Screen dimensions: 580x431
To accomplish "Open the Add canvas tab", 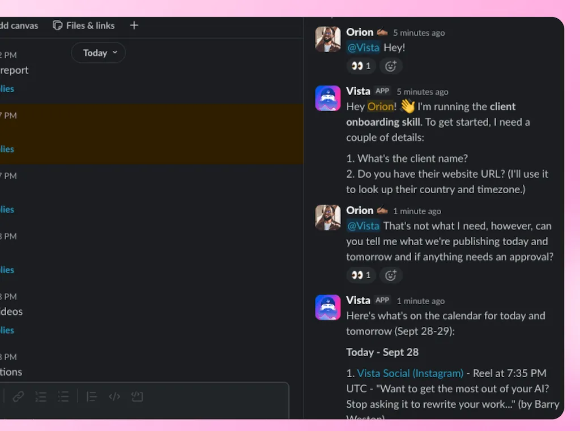I will point(19,25).
